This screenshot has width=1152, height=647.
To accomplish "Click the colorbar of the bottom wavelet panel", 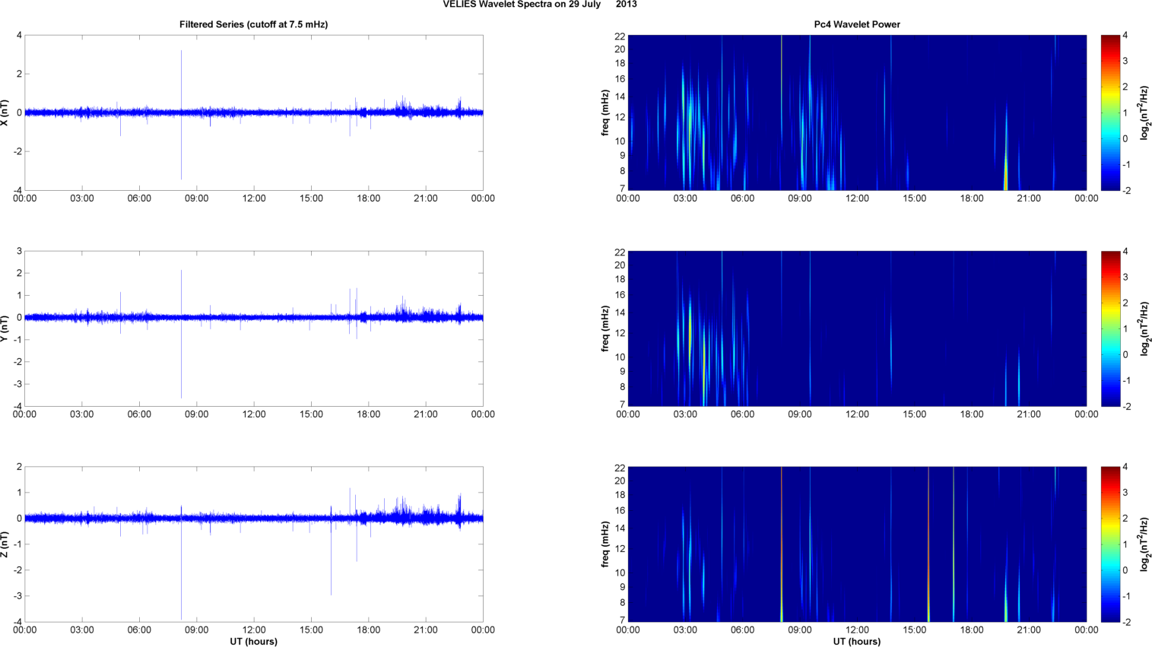I will (1110, 544).
